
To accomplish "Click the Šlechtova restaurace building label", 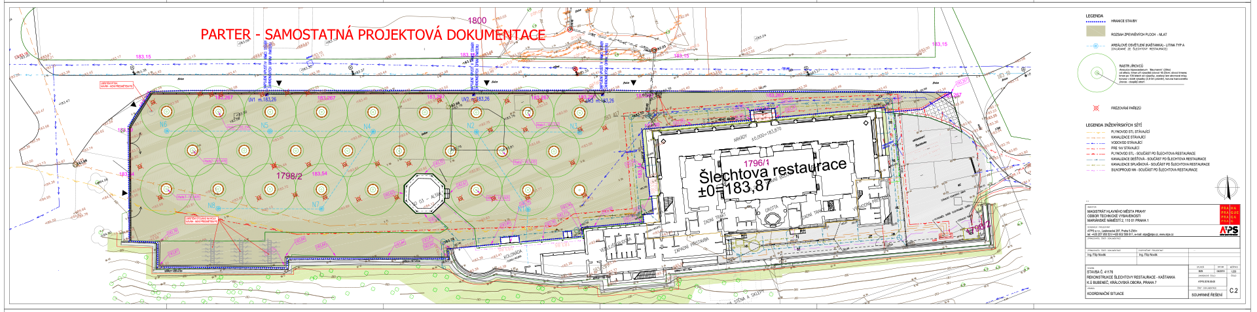I will (x=773, y=171).
